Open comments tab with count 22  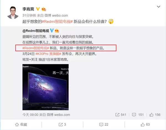point(104,124)
